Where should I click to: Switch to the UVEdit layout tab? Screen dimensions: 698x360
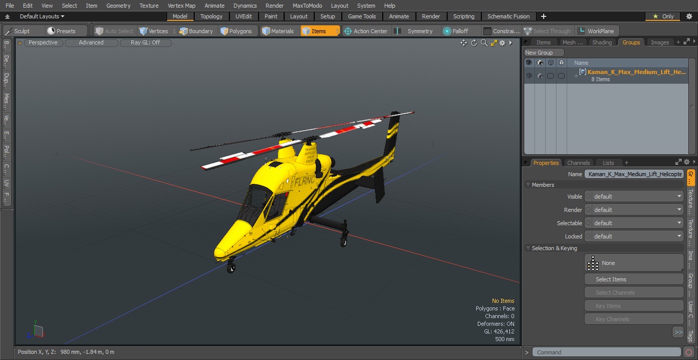[x=243, y=16]
